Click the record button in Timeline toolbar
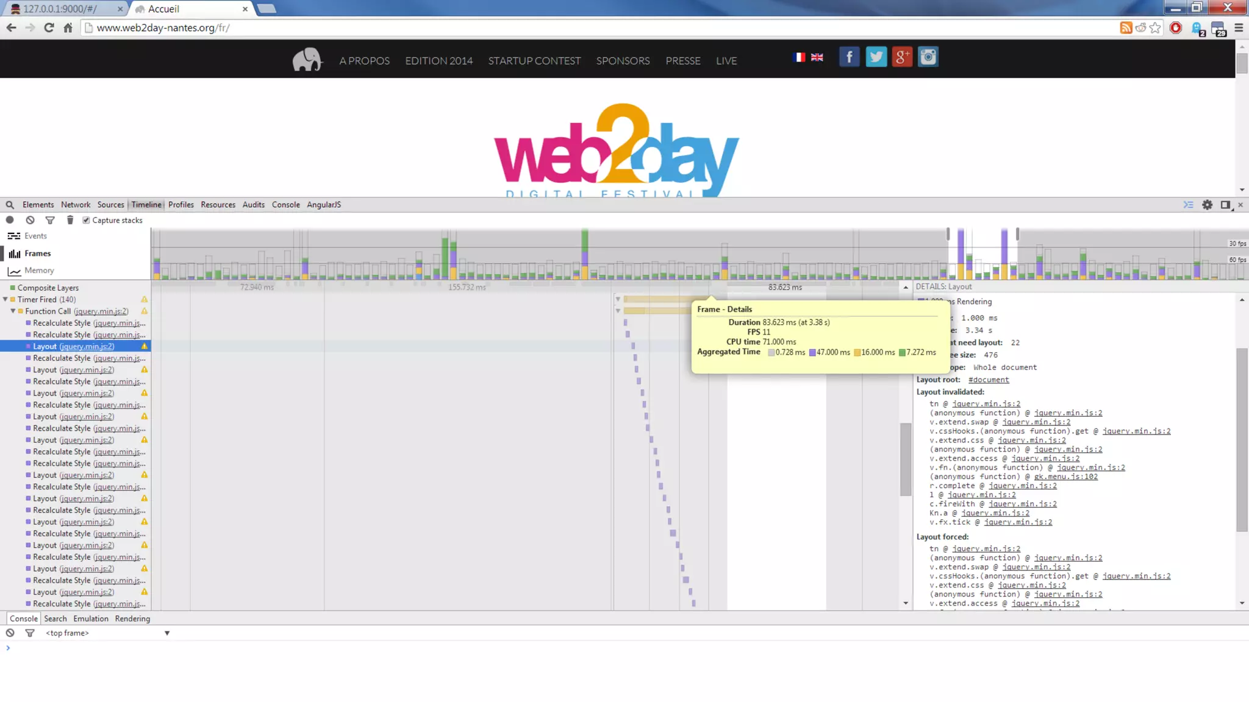Viewport: 1249px width, 702px height. (x=10, y=220)
